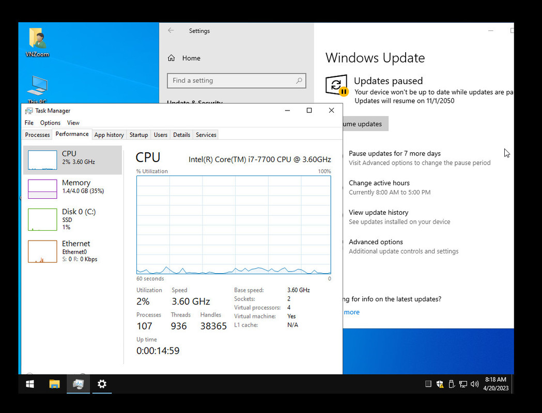The image size is (542, 413).
Task: Click the Windows Update heading
Action: [375, 58]
